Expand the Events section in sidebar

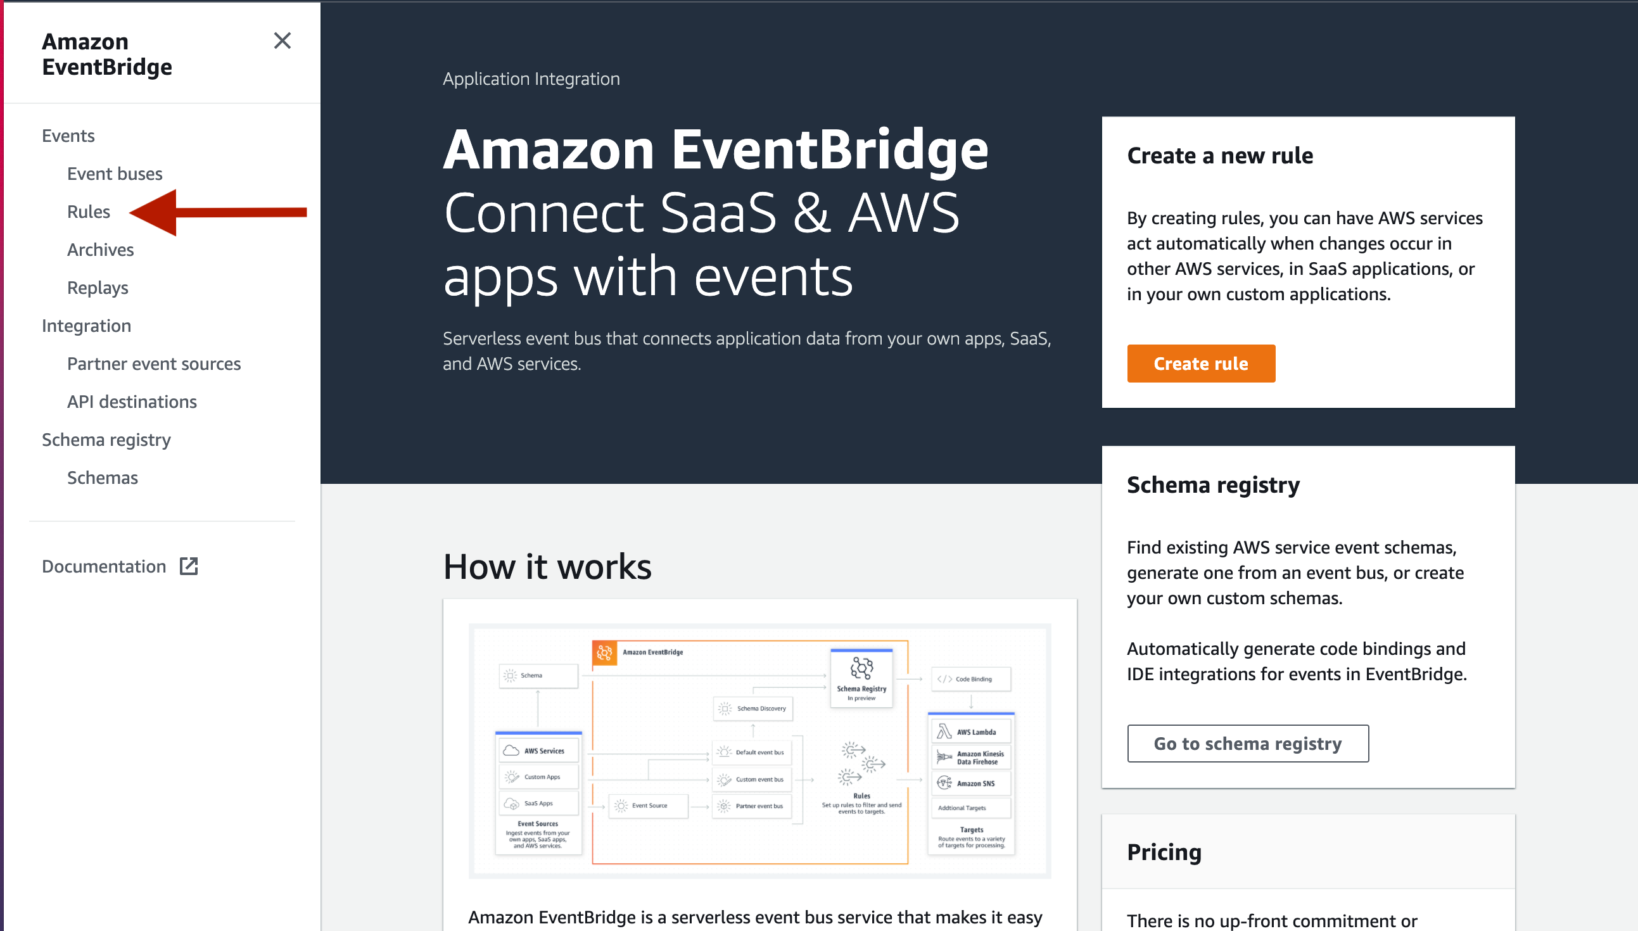click(x=68, y=135)
